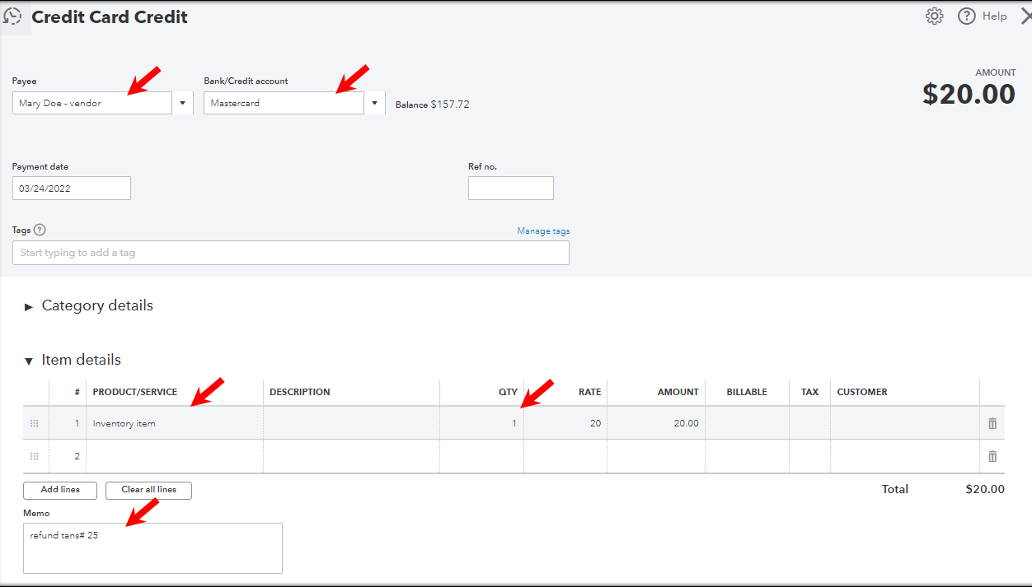
Task: Open the Bank/Credit account dropdown
Action: tap(374, 102)
